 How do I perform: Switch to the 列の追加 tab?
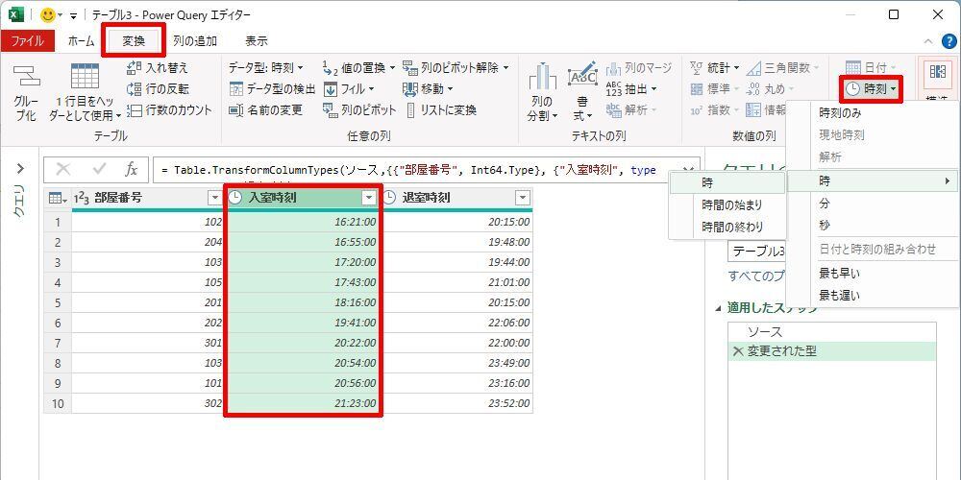pyautogui.click(x=194, y=41)
